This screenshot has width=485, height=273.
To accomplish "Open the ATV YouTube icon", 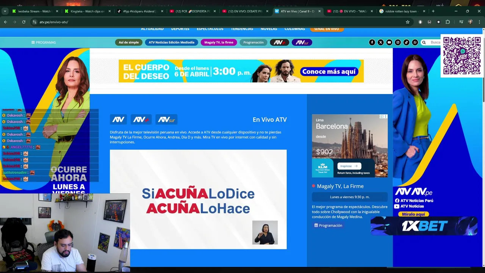I will pos(389,42).
